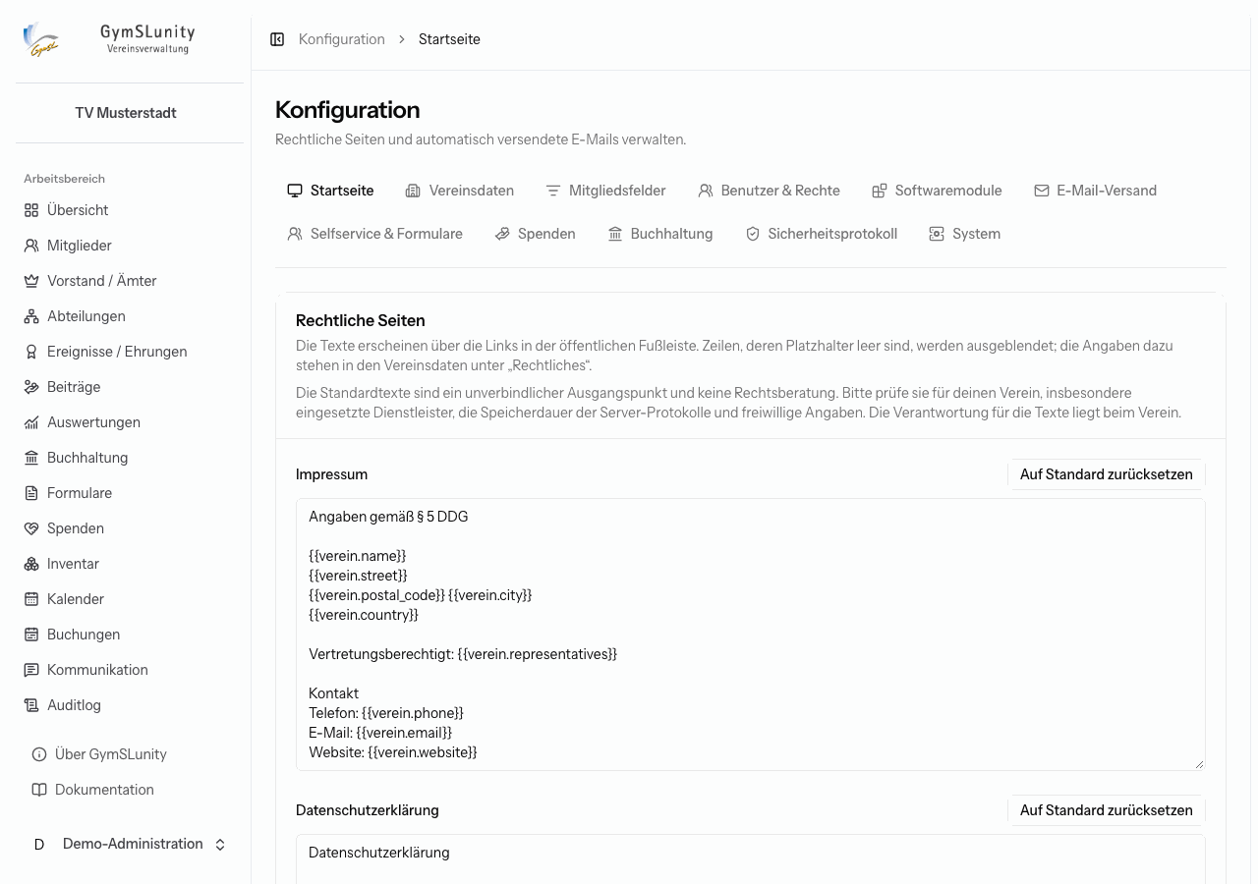
Task: Switch to Sicherheitsprotokoll tab
Action: point(822,234)
